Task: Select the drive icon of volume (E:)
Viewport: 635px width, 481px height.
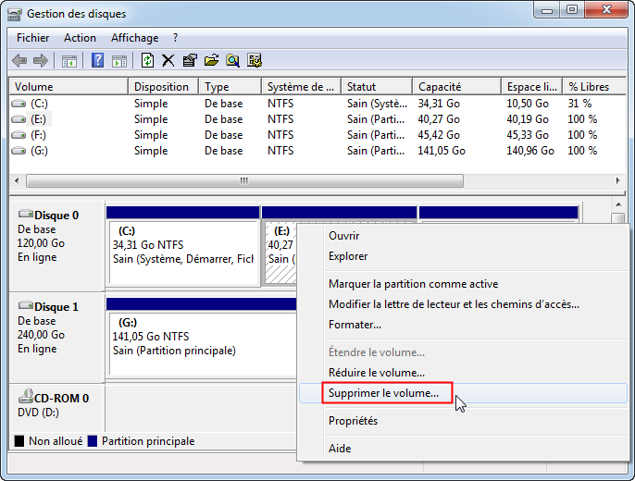Action: tap(19, 119)
